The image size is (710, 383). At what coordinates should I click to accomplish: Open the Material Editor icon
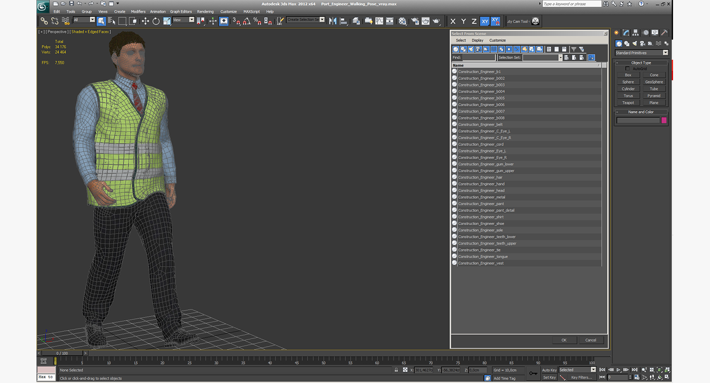(x=402, y=21)
